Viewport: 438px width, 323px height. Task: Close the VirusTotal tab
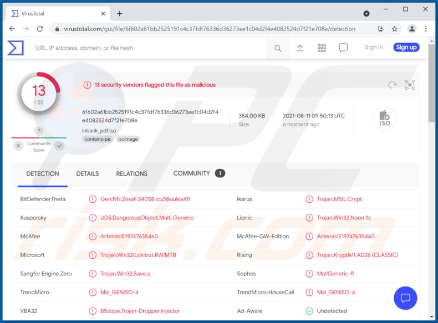click(103, 13)
